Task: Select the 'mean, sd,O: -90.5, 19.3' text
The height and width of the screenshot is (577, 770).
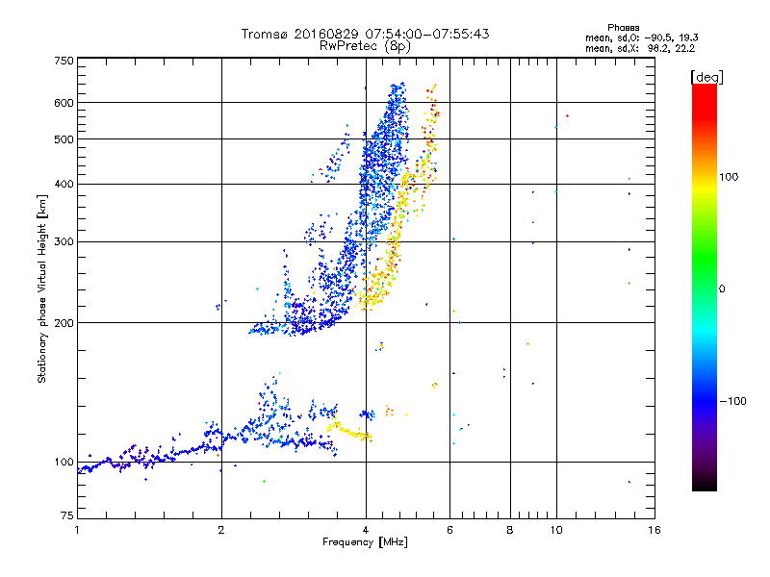Action: (641, 38)
